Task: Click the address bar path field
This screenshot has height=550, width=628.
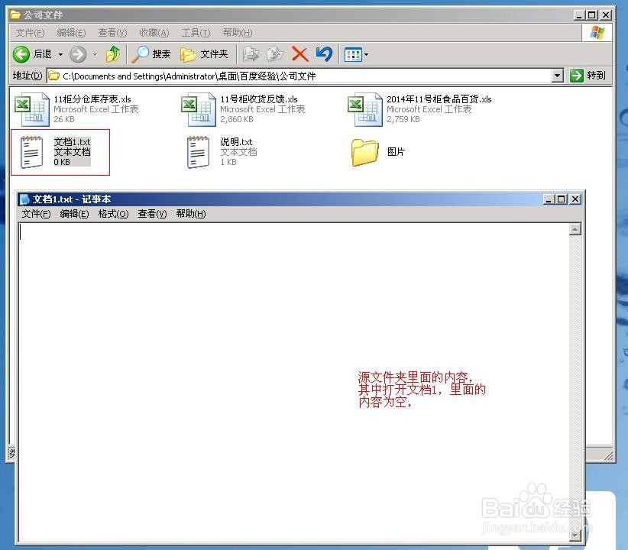Action: (299, 76)
